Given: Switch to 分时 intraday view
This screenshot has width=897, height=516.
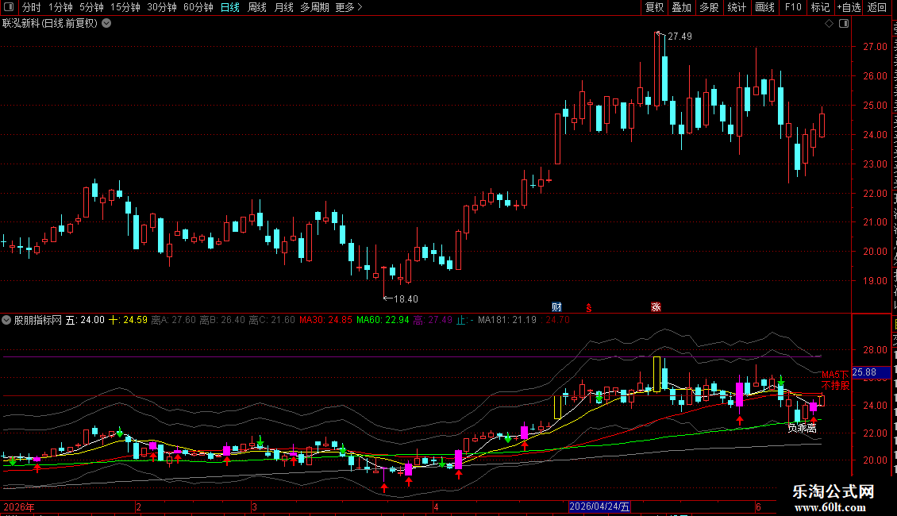Looking at the screenshot, I should 32,7.
